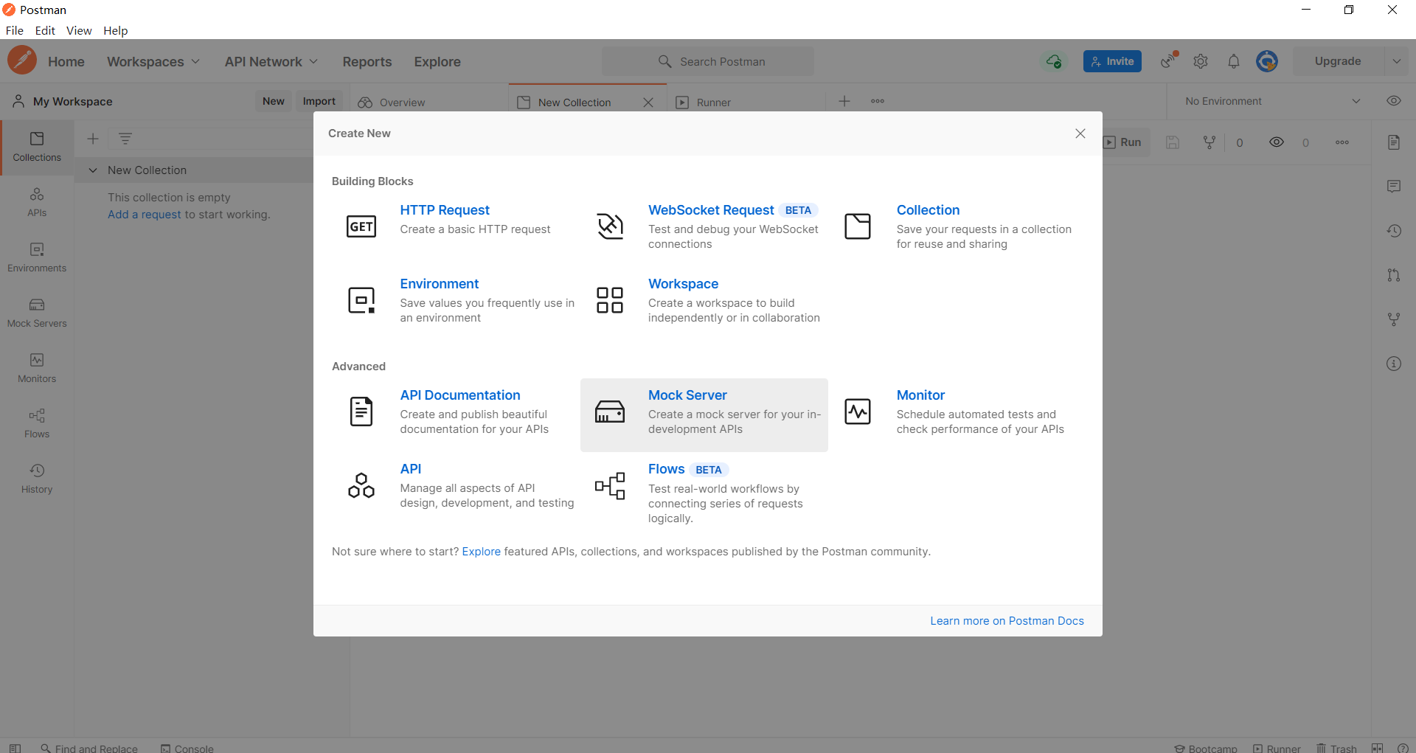Click the API hexagons icon in dialog

click(x=361, y=485)
